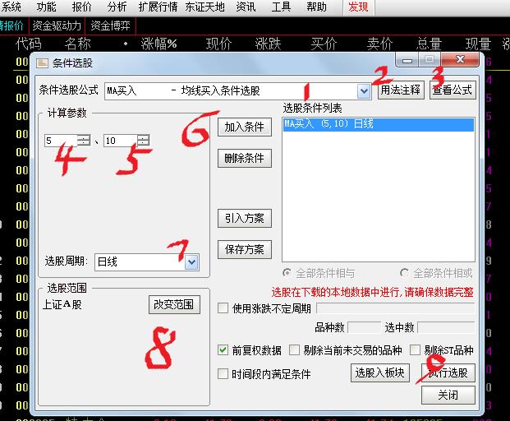Enable the 使用涨跌不定周期 checkbox
The image size is (510, 421).
[223, 308]
